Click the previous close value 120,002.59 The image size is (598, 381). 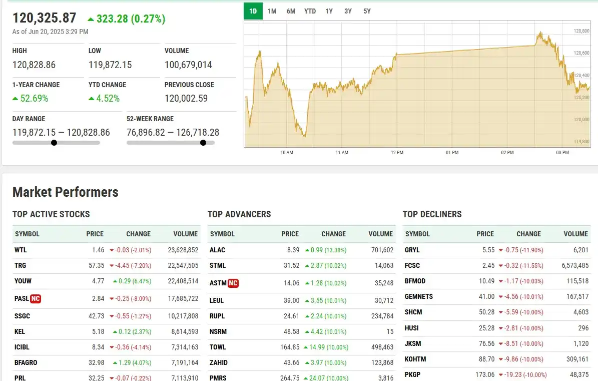186,99
